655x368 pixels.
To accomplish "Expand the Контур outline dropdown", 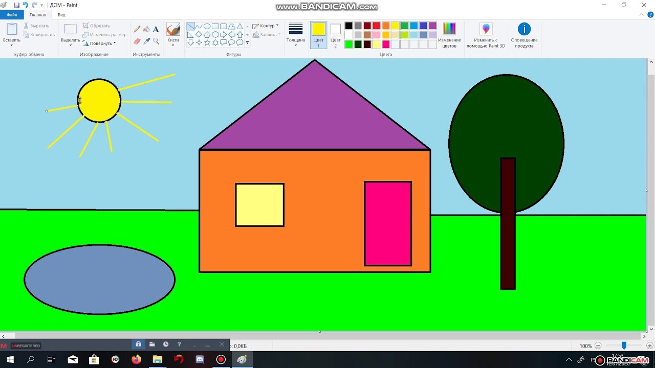I will click(266, 26).
